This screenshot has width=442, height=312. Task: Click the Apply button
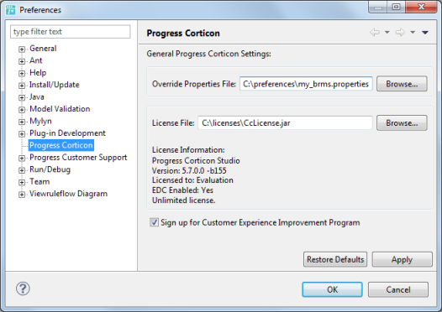tap(402, 259)
